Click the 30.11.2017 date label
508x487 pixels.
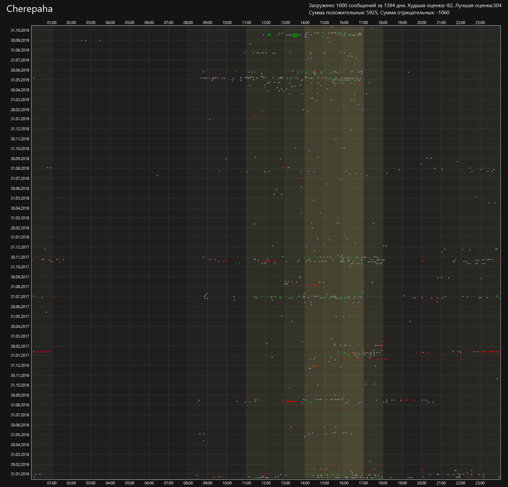coord(20,257)
